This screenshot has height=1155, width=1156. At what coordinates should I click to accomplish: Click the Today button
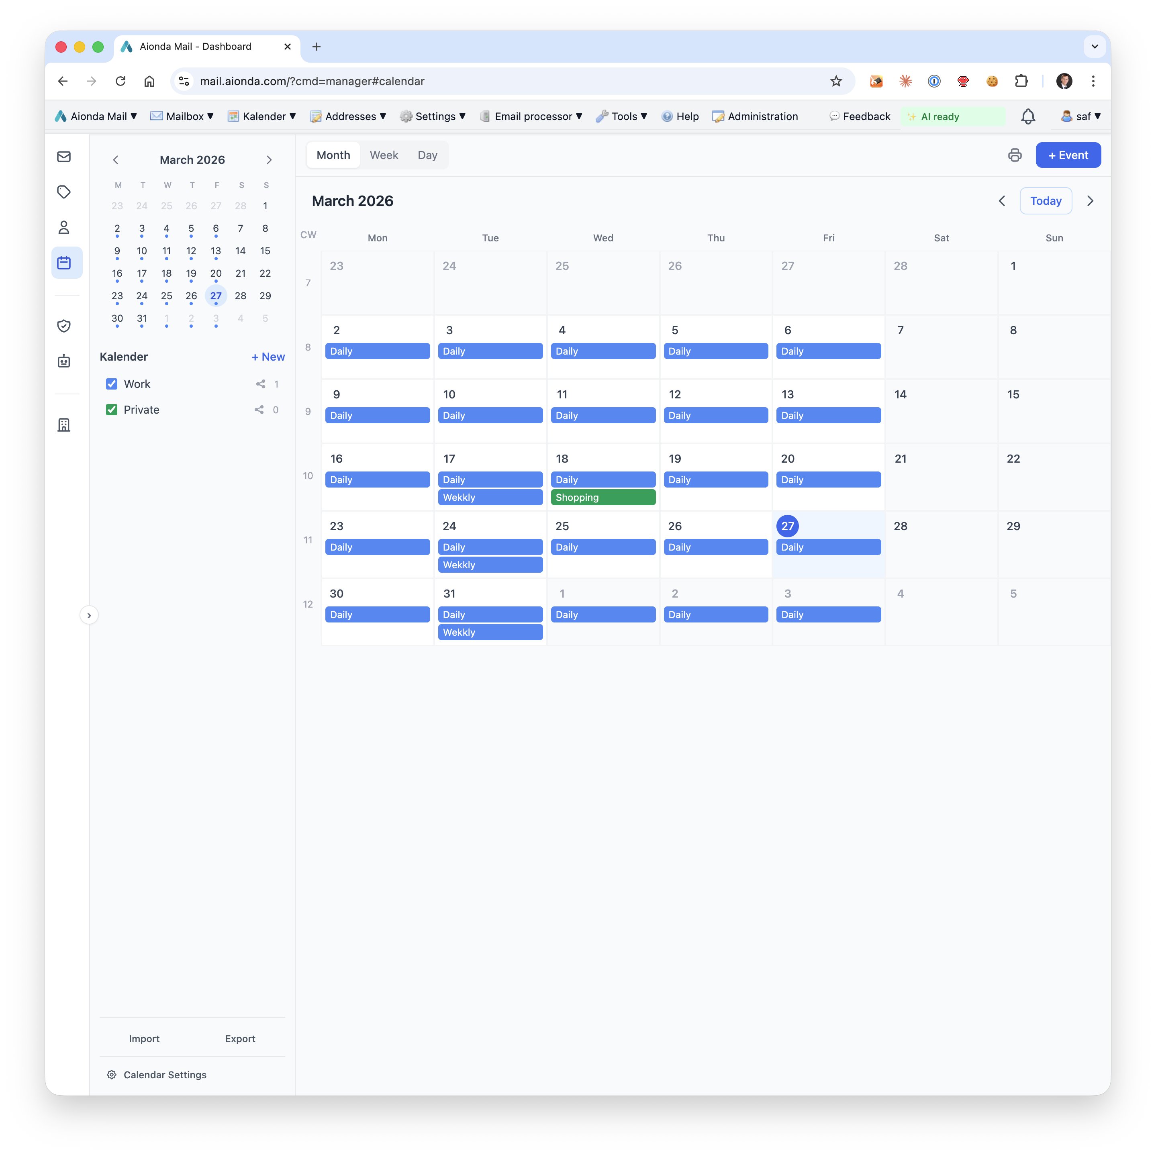pyautogui.click(x=1045, y=201)
